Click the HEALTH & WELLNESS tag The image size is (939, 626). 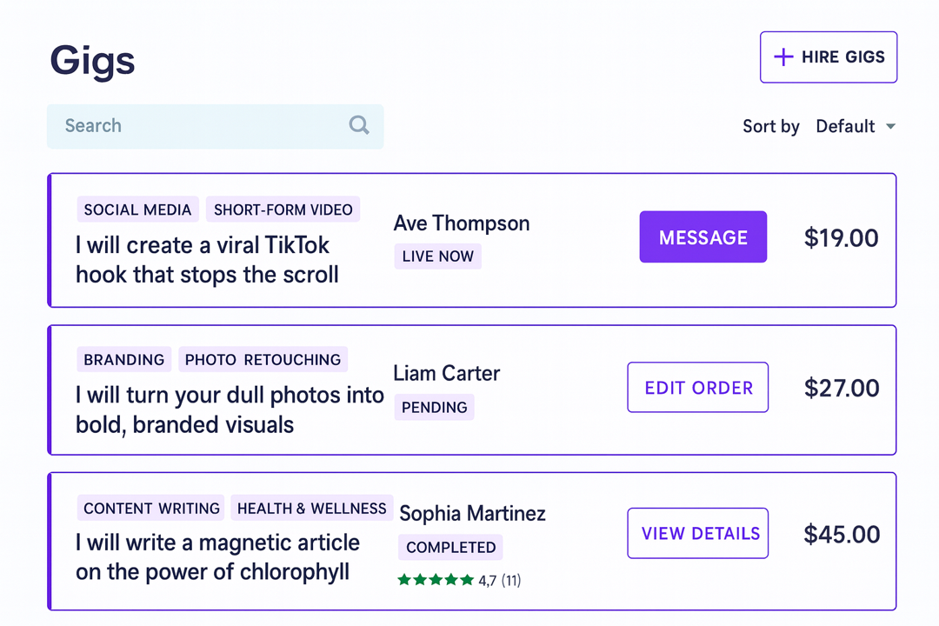coord(311,508)
